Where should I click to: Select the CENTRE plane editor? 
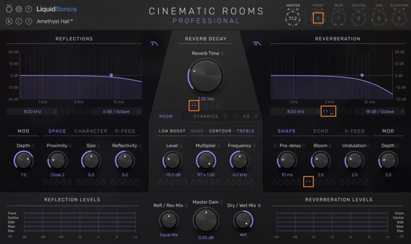[358, 19]
